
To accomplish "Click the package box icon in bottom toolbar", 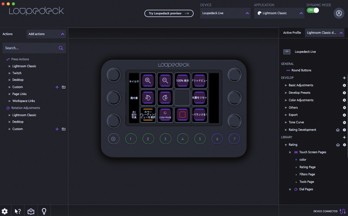I will click(31, 211).
